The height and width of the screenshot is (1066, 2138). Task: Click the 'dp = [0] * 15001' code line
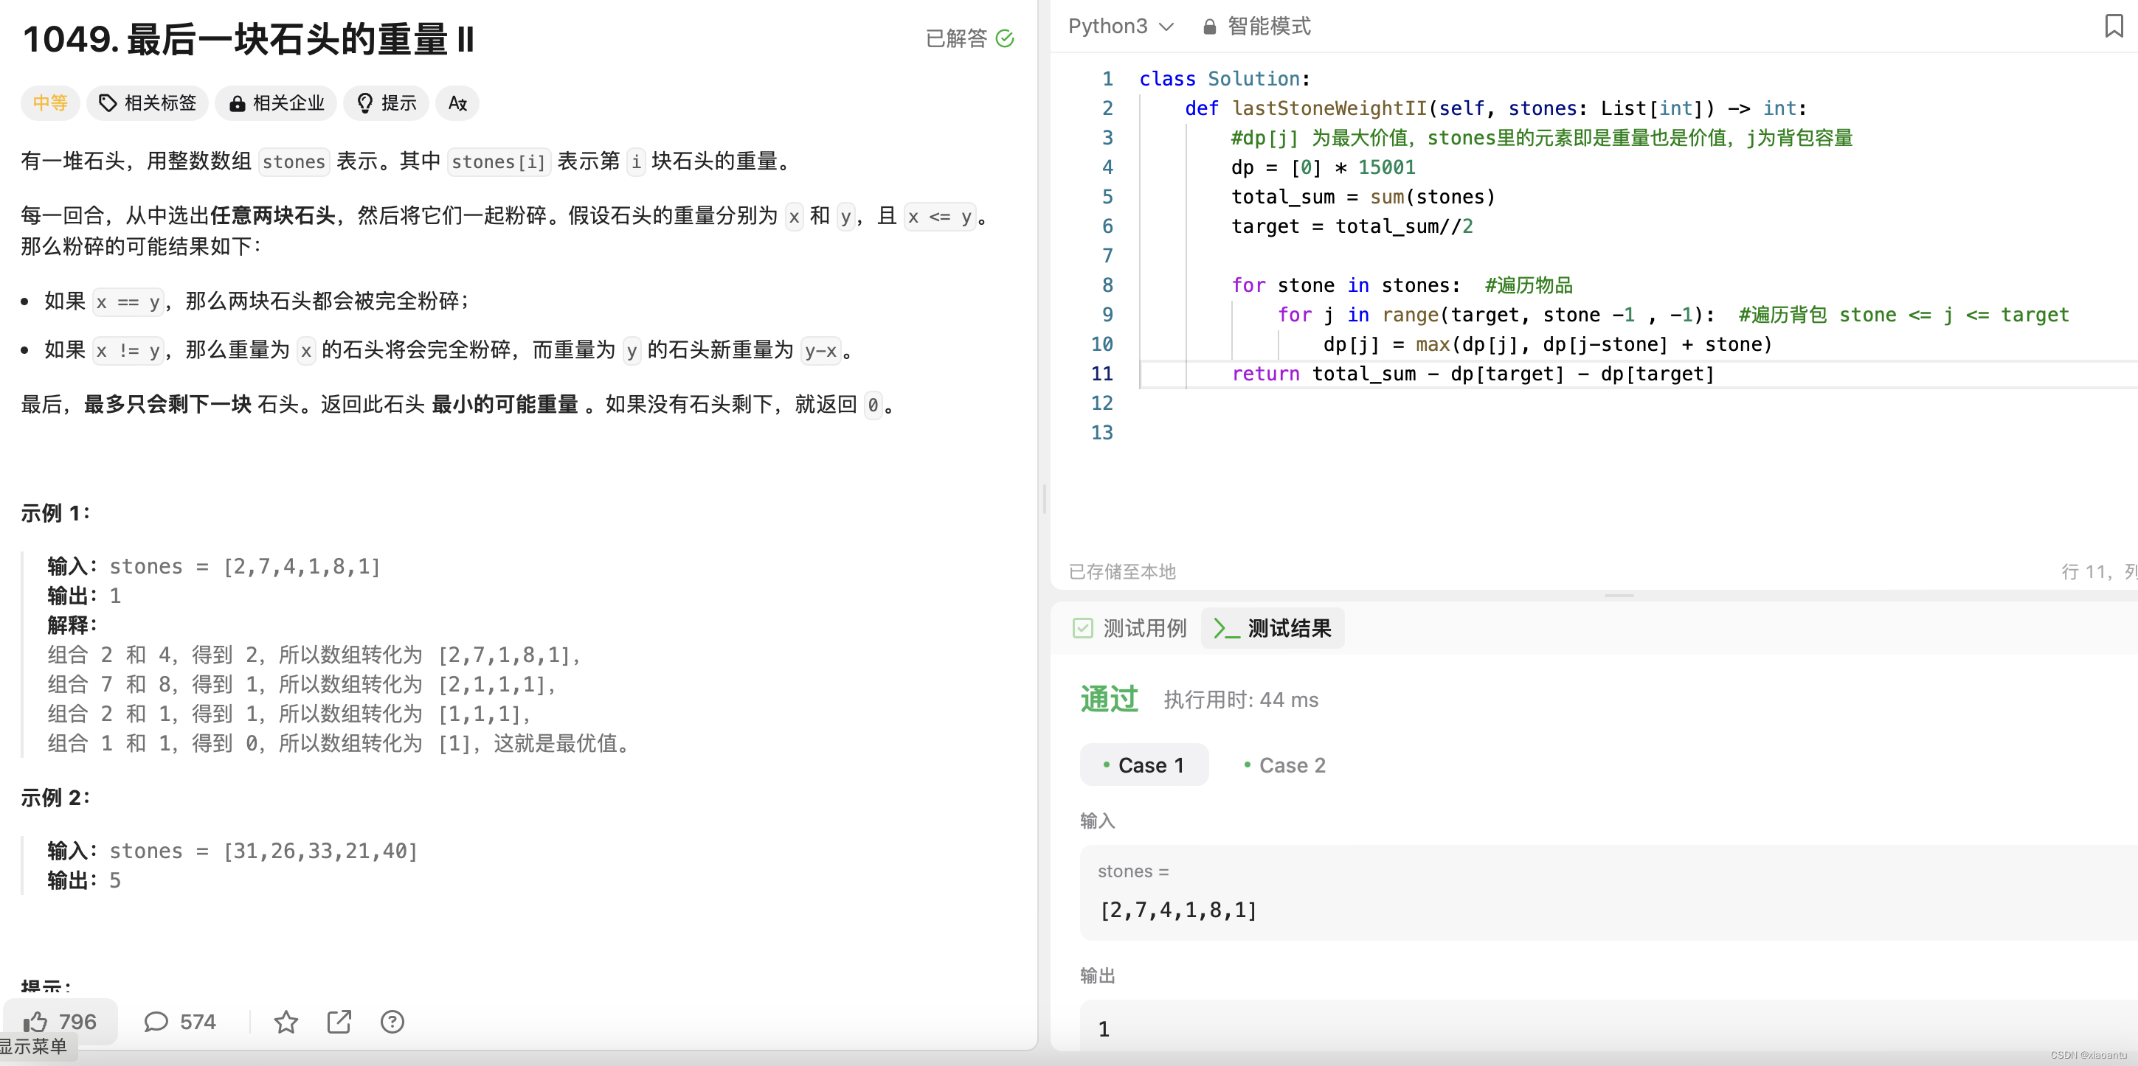(1323, 167)
